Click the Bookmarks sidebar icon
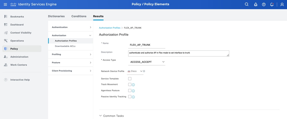 pyautogui.click(x=6, y=17)
